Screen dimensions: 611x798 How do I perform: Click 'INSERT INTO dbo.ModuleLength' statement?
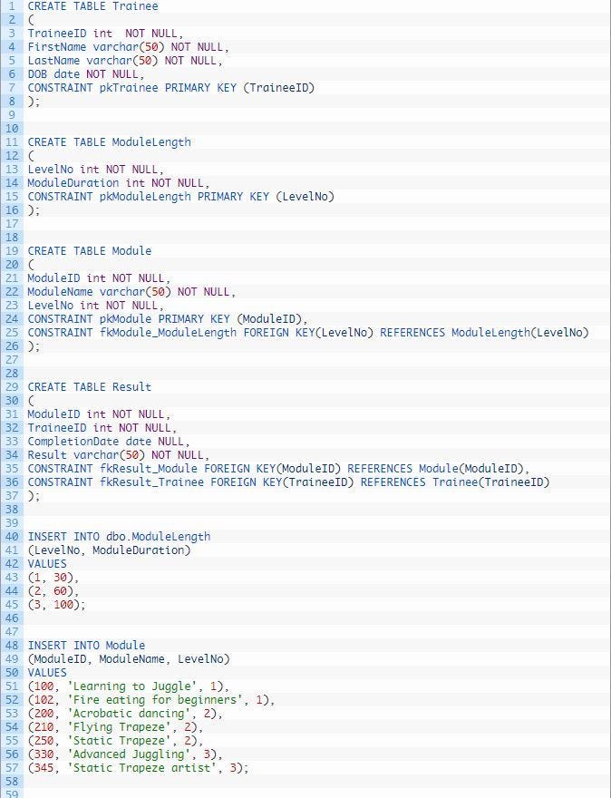[x=119, y=537]
